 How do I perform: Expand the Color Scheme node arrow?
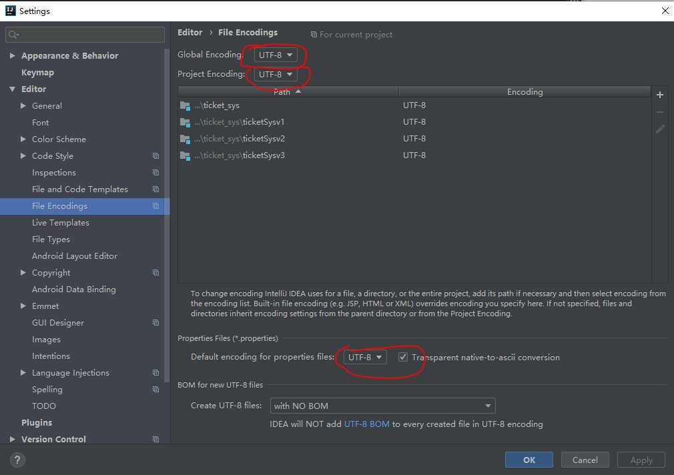click(23, 139)
